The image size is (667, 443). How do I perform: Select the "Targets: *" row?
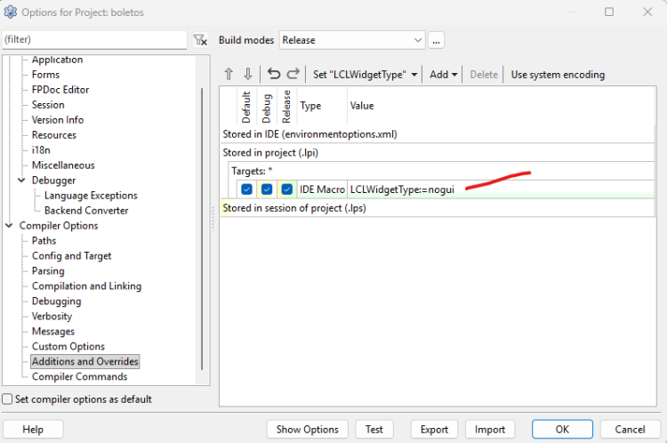[441, 171]
